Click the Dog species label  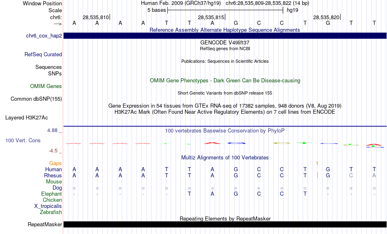[57, 188]
